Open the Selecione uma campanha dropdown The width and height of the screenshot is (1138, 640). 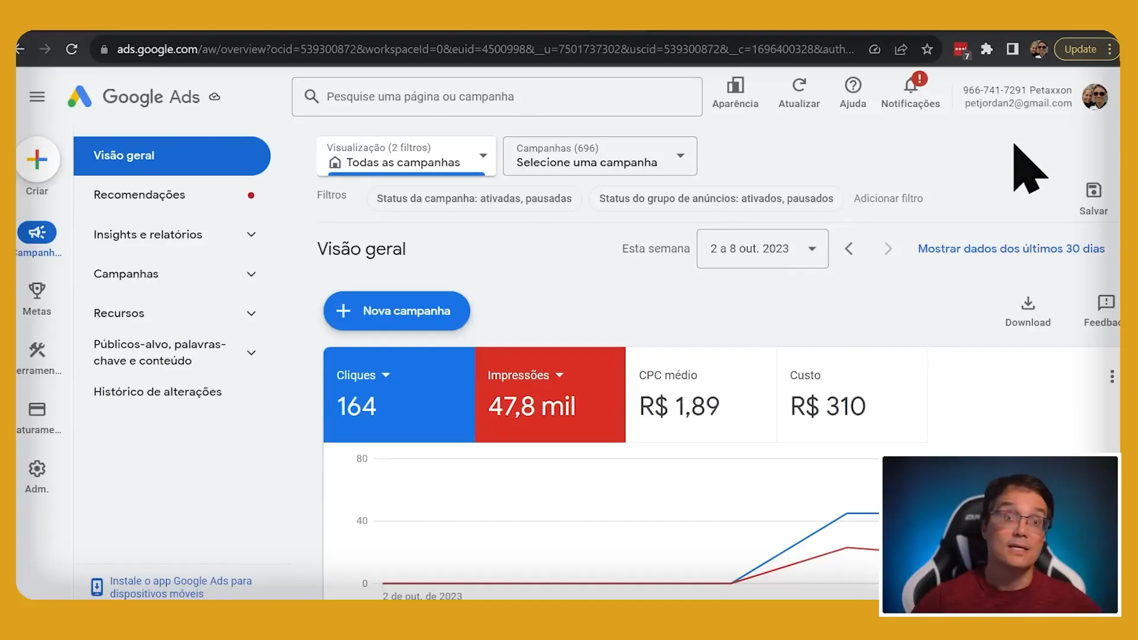(600, 156)
